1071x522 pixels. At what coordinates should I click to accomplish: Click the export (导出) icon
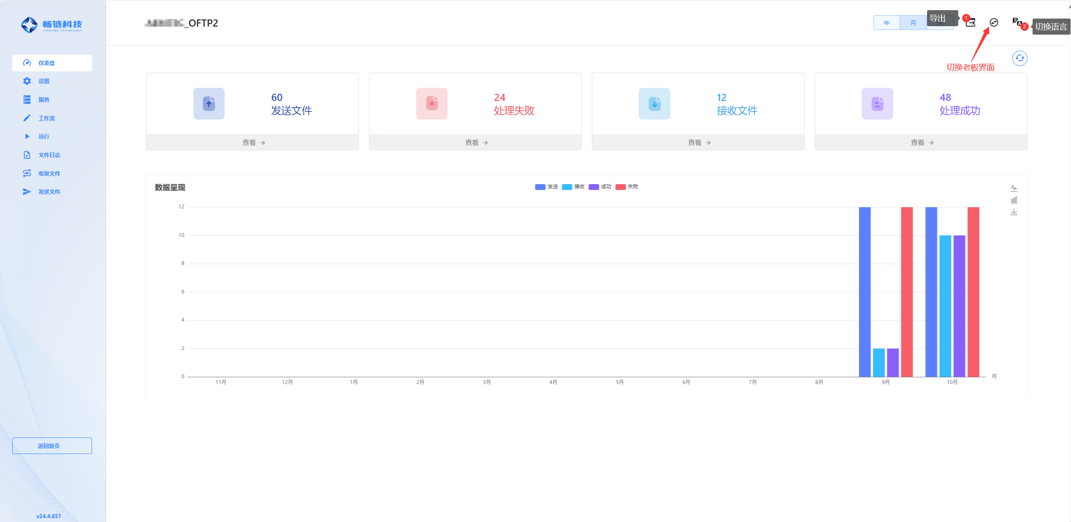pyautogui.click(x=971, y=23)
